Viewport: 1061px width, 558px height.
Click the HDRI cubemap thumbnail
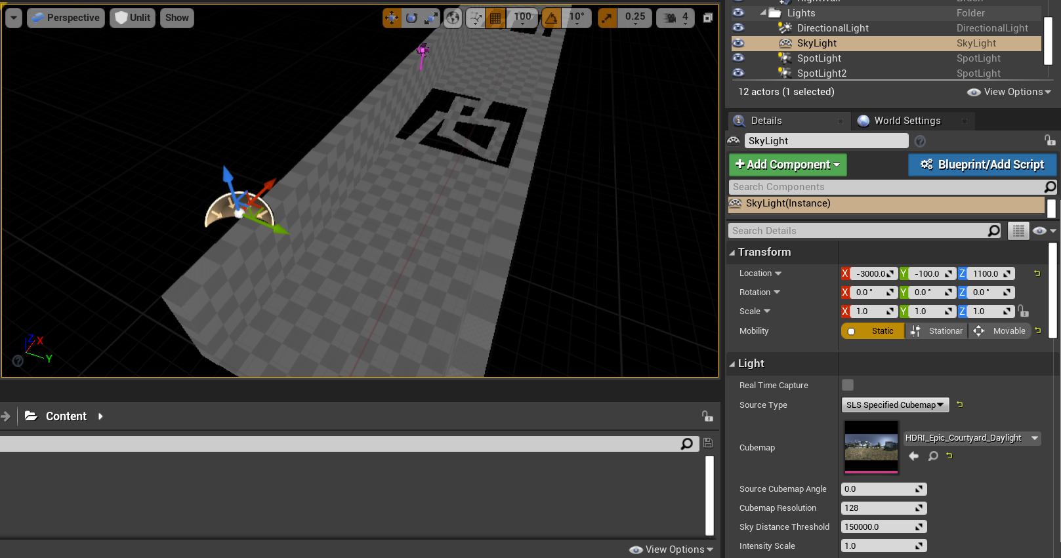tap(871, 448)
